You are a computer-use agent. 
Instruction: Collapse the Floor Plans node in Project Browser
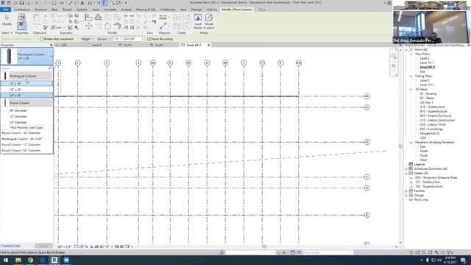[411, 54]
